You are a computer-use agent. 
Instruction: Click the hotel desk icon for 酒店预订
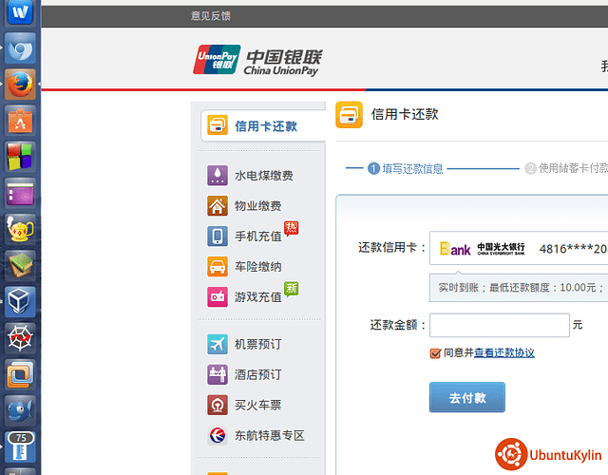(218, 374)
